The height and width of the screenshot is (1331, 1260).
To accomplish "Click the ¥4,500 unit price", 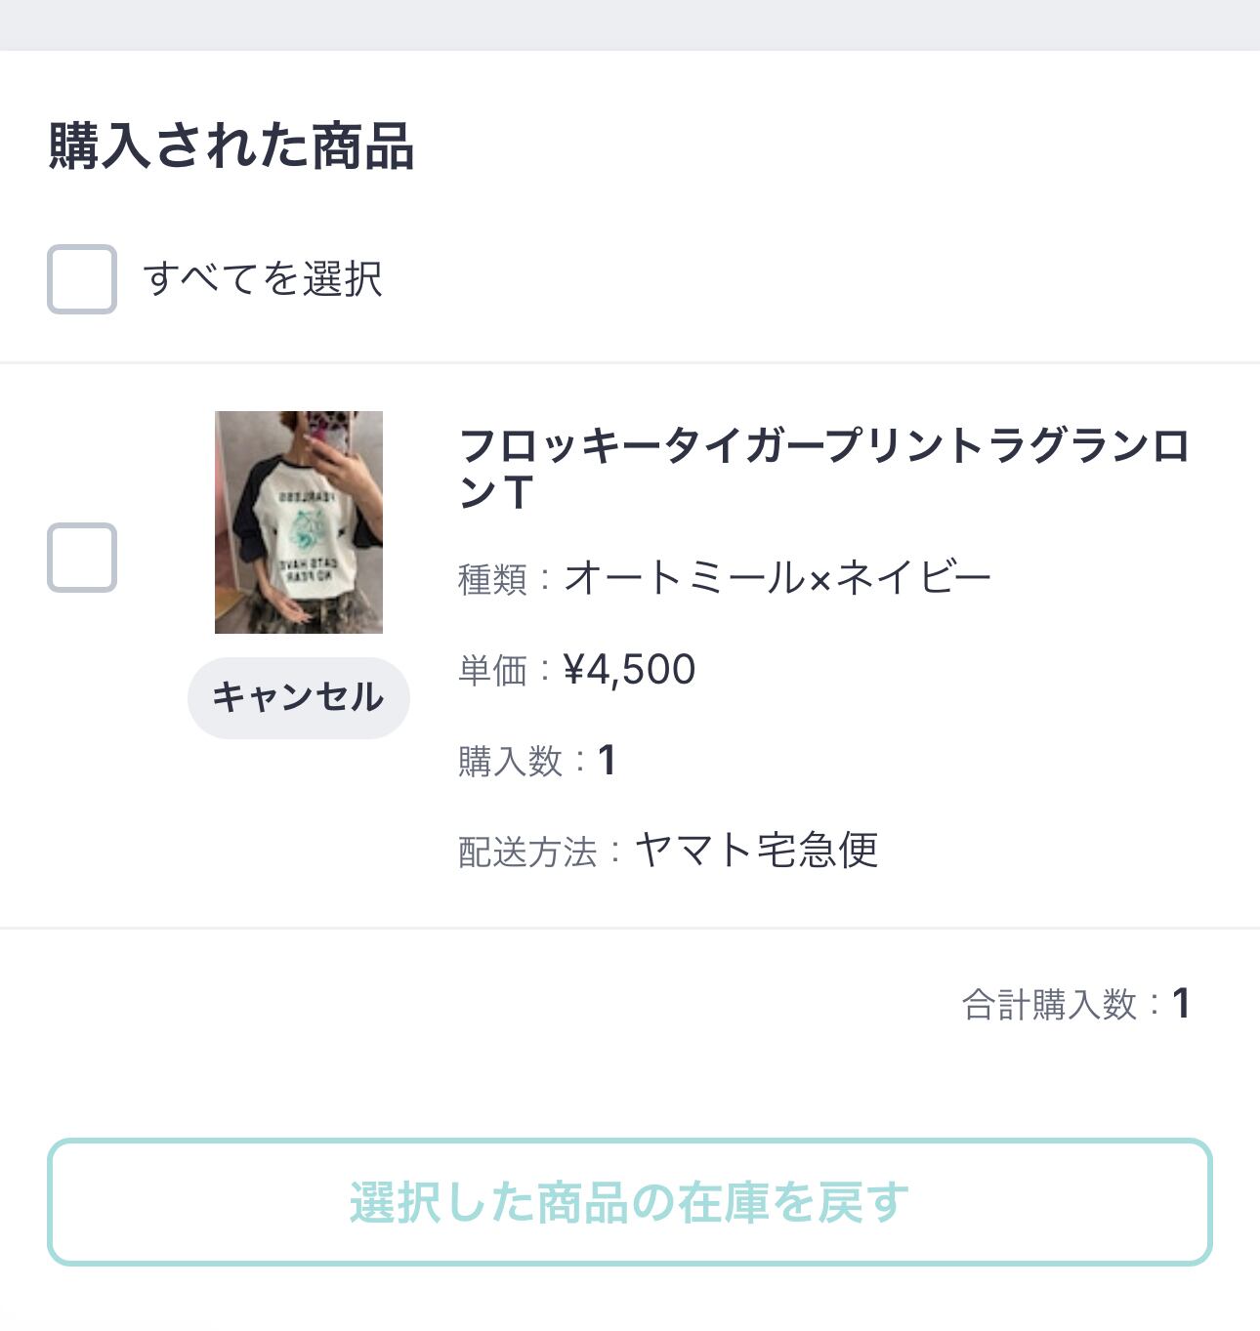I will pyautogui.click(x=629, y=670).
